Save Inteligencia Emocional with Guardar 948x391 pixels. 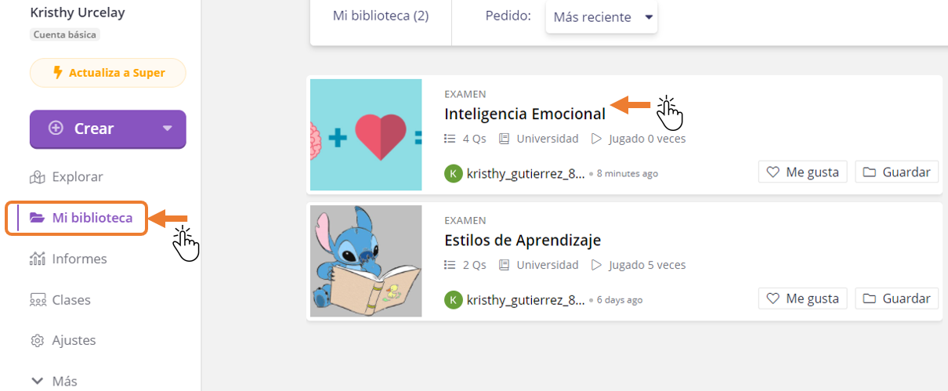pyautogui.click(x=897, y=172)
